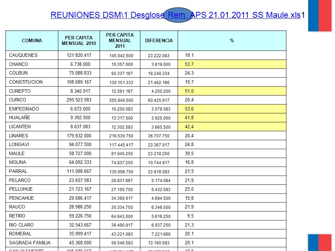Image resolution: width=335 pixels, height=251 pixels.
Task: Select the highlighted 53,6 percentage for Empedrado
Action: (x=189, y=109)
